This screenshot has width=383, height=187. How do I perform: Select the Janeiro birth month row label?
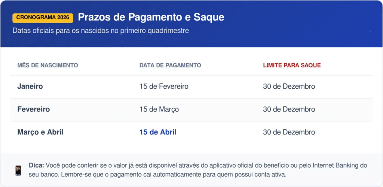(30, 86)
